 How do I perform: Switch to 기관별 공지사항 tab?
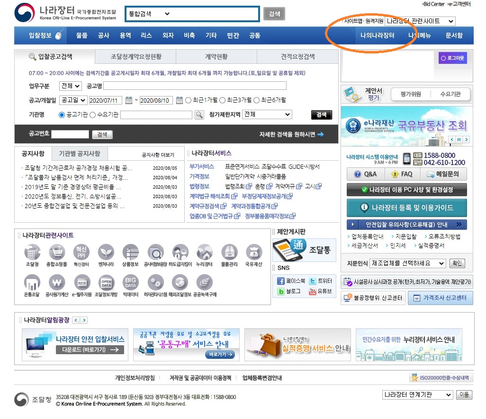point(80,154)
